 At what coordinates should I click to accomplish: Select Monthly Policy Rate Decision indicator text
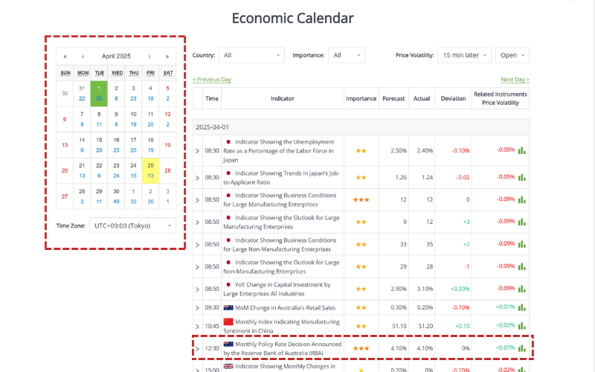(x=283, y=348)
